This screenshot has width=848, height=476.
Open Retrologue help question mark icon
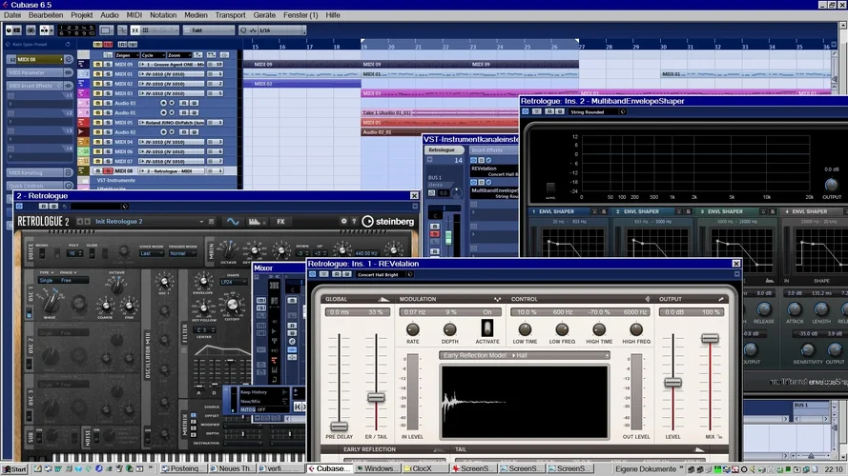[354, 221]
